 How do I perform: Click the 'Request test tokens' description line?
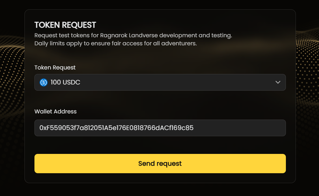tap(133, 35)
